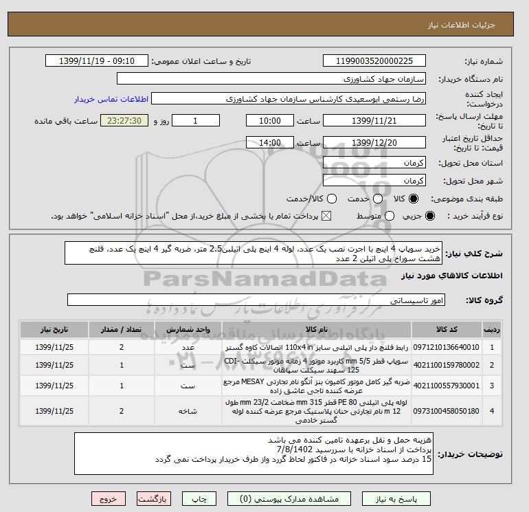Viewport: 529px width, 512px height.
Task: Click the quantity 2 in row 1
Action: pos(122,347)
